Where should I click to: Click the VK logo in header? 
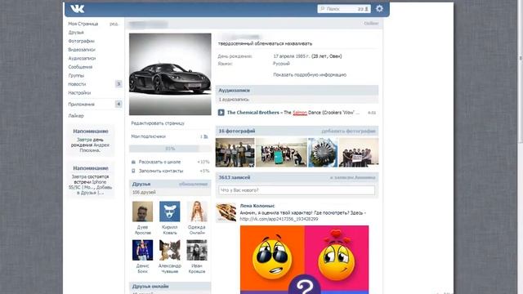click(77, 9)
